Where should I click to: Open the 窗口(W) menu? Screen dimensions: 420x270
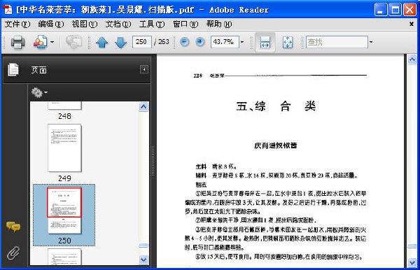(185, 24)
